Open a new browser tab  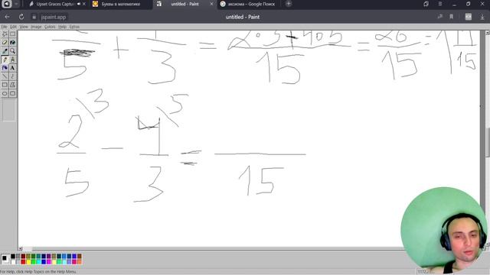289,4
